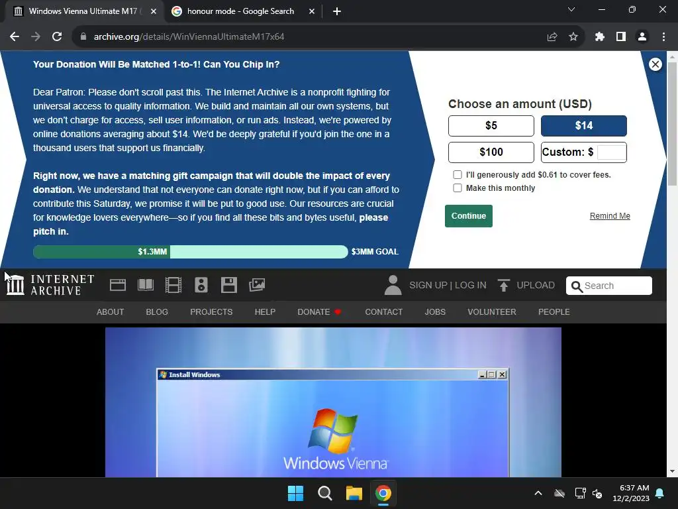Select the $100 donation amount
Viewport: 678px width, 509px height.
pos(491,152)
